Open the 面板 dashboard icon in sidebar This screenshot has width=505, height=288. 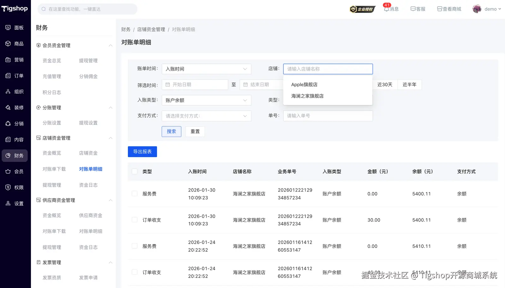[8, 28]
